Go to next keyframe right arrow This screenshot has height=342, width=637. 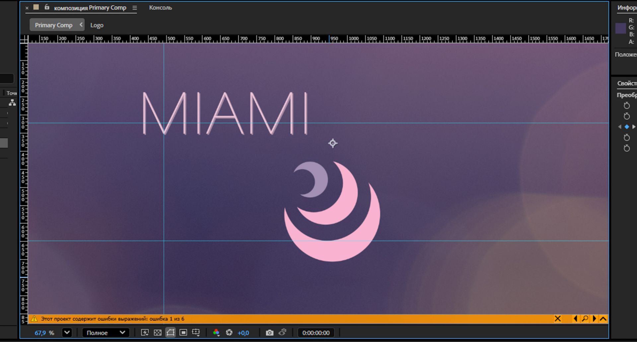coord(634,127)
